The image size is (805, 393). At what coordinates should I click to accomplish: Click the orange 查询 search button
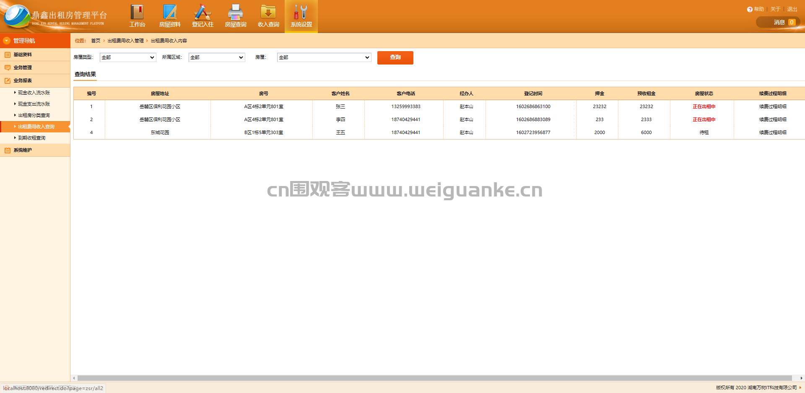tap(395, 57)
